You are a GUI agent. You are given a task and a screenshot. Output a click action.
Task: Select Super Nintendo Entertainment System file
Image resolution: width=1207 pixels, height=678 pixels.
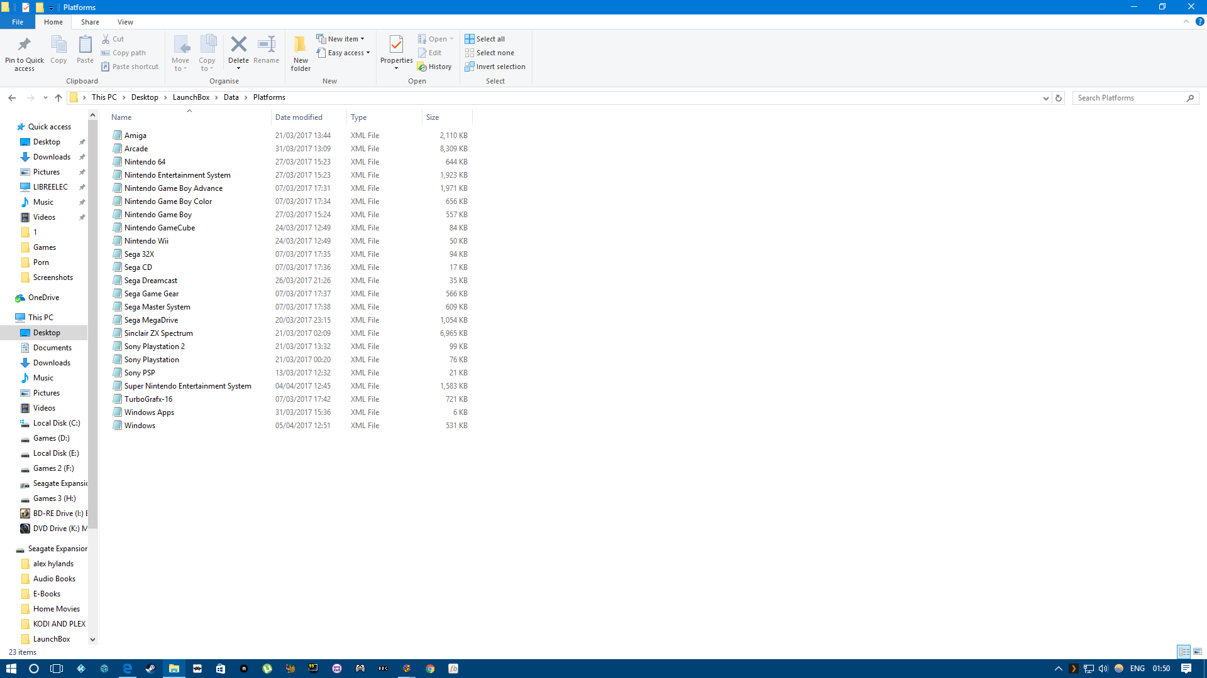187,386
